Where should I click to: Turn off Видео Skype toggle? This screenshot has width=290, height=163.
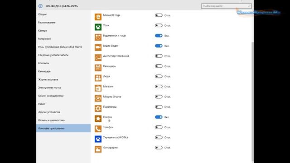tap(159, 46)
